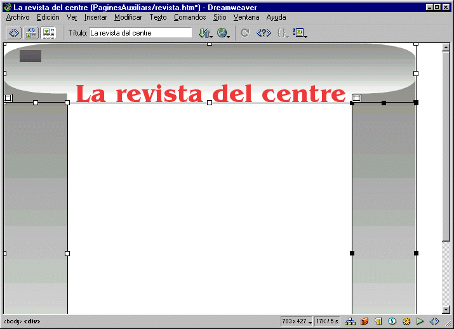Open the Modificar menu
This screenshot has width=454, height=329.
[x=128, y=17]
